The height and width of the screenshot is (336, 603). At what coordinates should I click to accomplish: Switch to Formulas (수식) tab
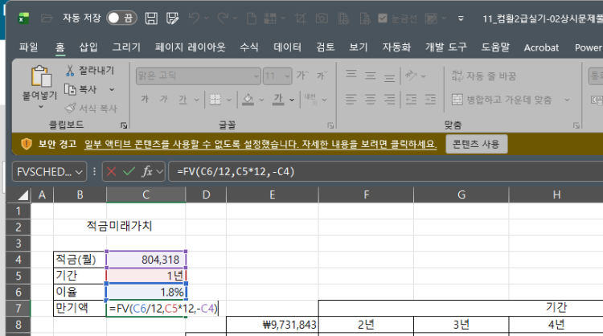coord(249,47)
